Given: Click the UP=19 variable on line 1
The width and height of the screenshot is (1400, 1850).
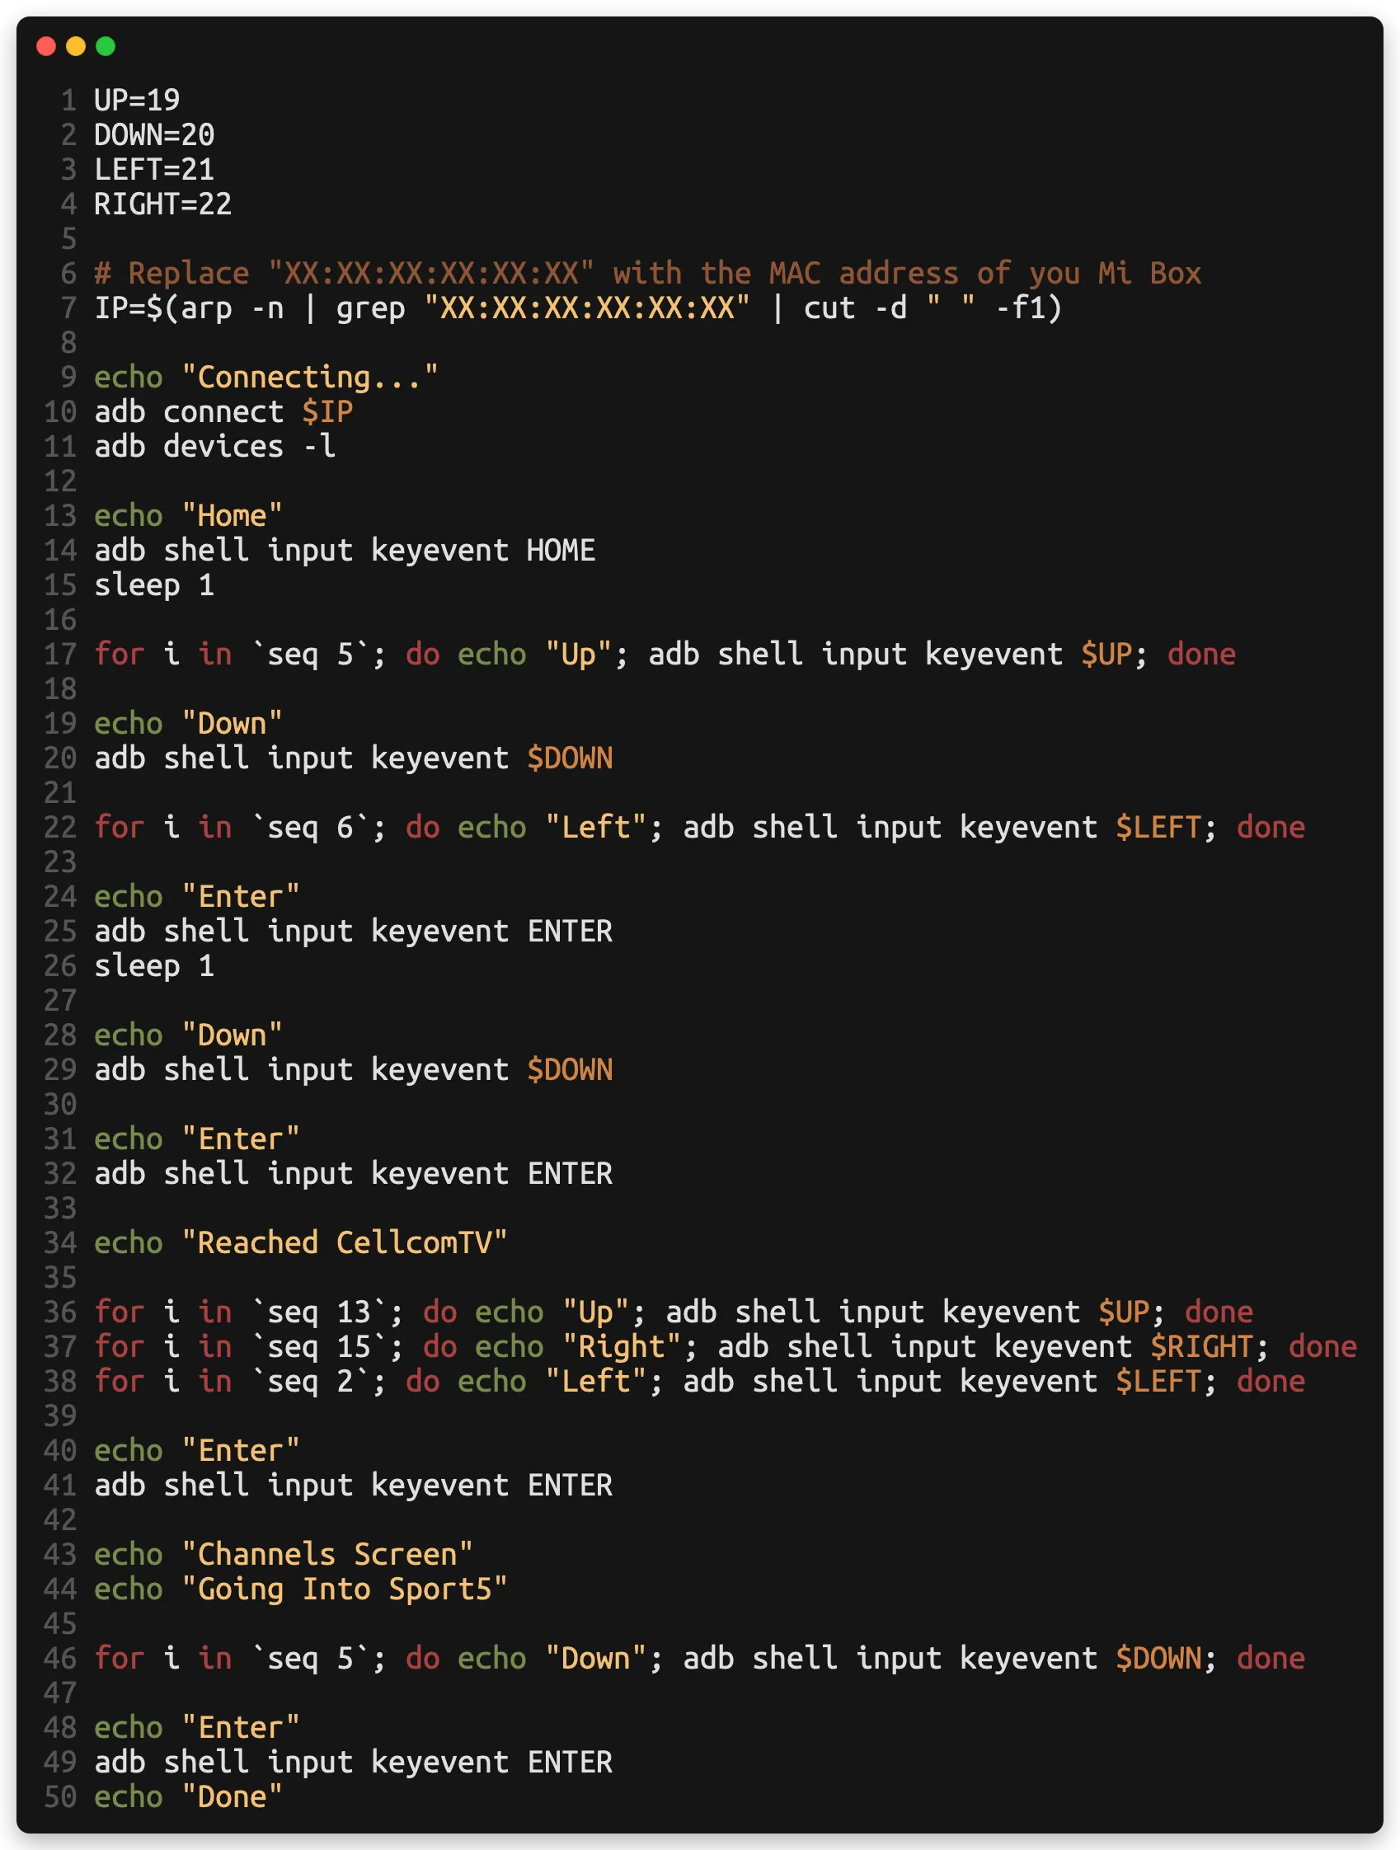Looking at the screenshot, I should 137,101.
